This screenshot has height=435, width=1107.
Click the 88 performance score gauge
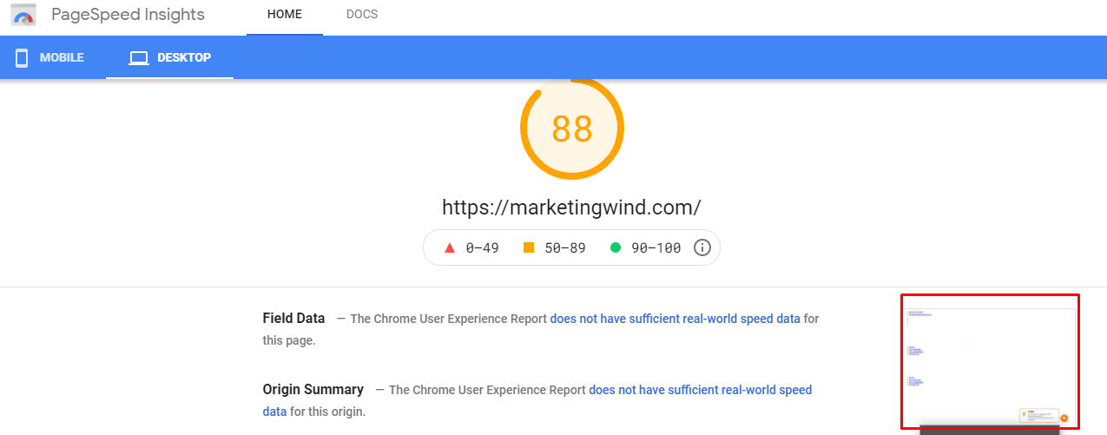572,129
